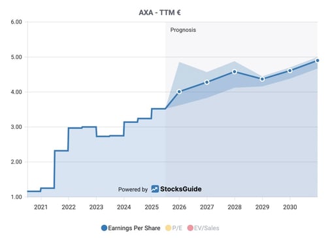
Task: Select the 2027 forecast data point
Action: [x=207, y=82]
